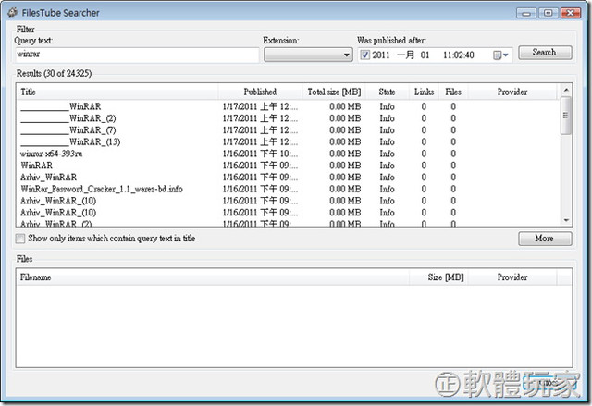Sort results by Title column header

click(x=117, y=92)
